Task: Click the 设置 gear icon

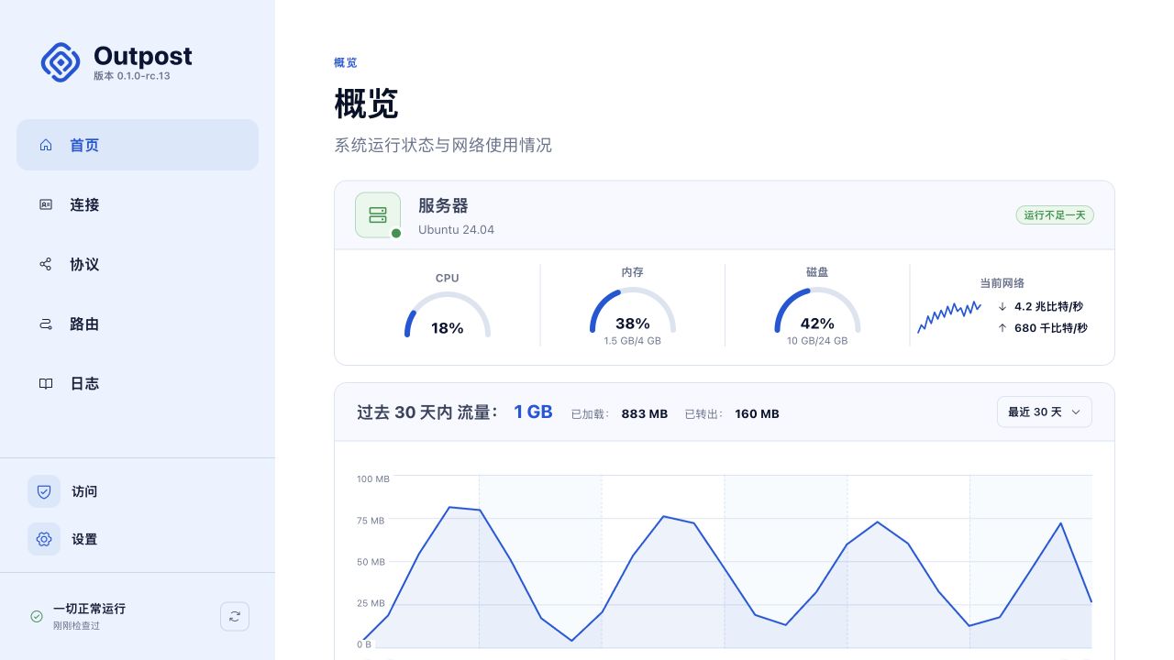Action: (x=44, y=539)
